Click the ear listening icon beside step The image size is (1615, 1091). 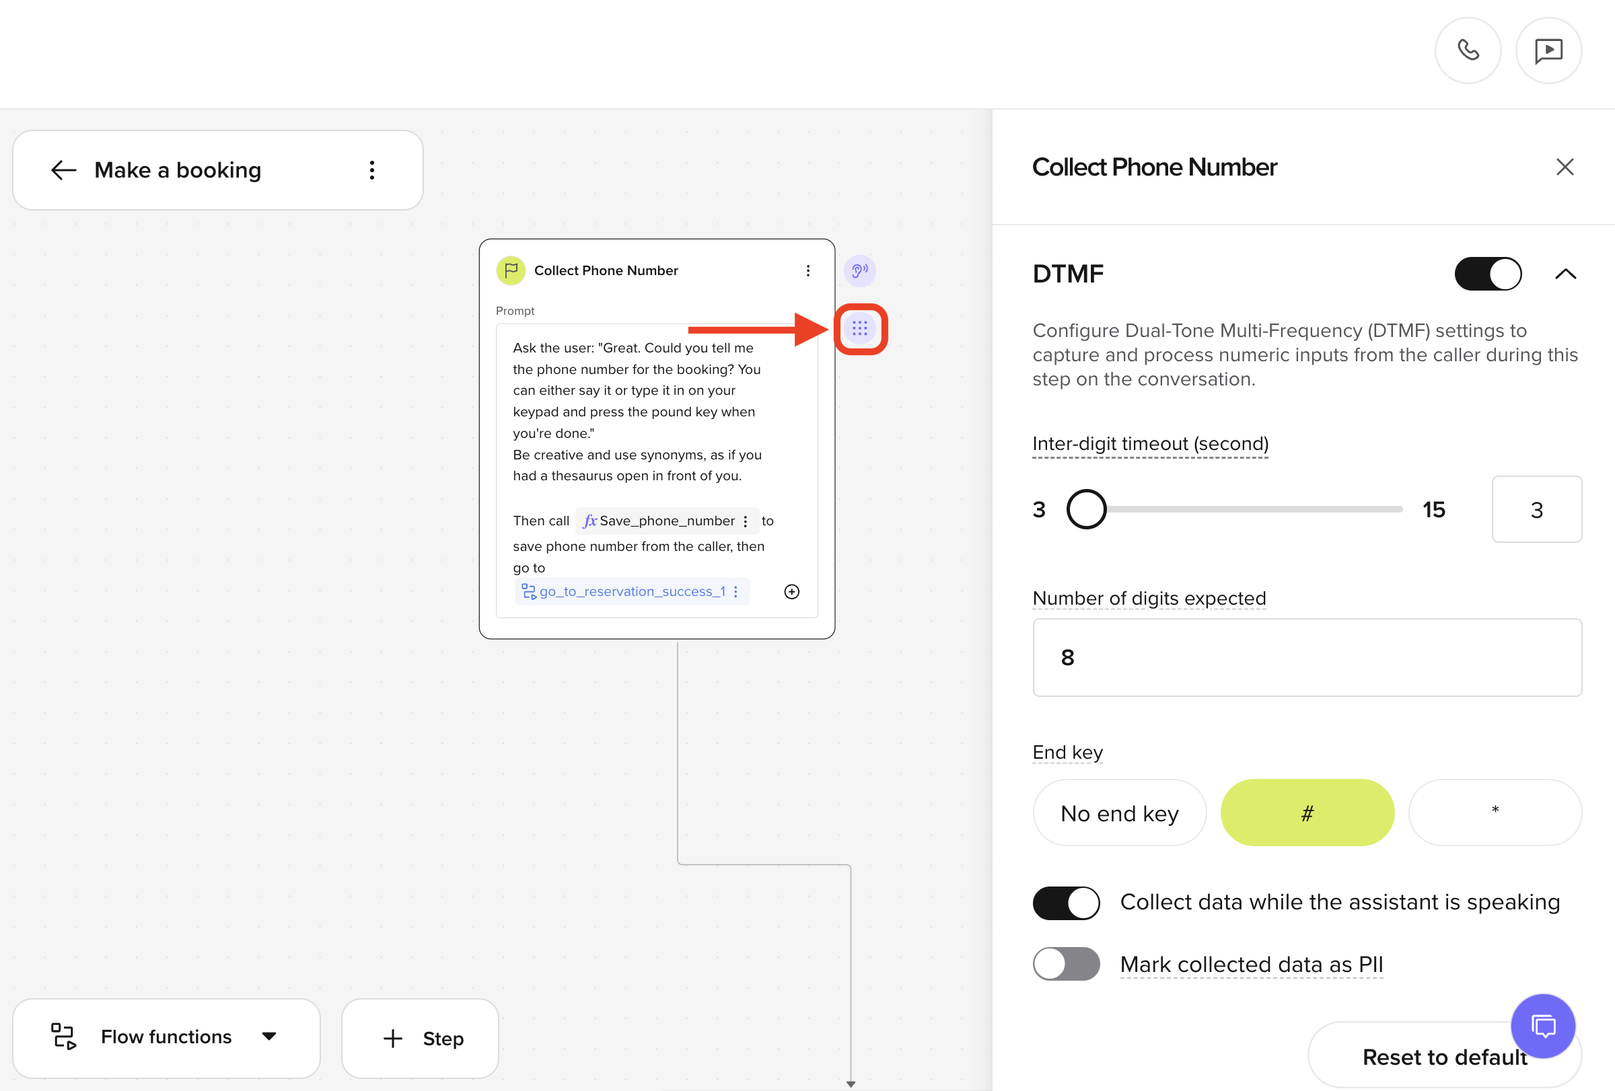pyautogui.click(x=859, y=271)
